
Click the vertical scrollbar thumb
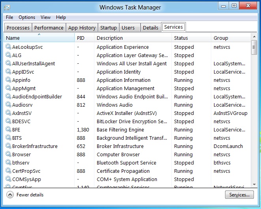coord(254,48)
